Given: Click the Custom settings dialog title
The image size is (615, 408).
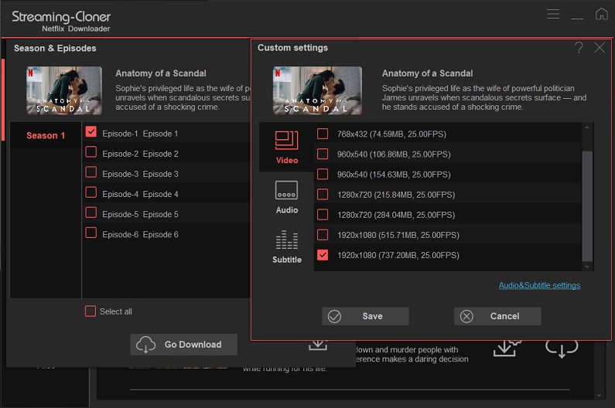Looking at the screenshot, I should click(292, 48).
